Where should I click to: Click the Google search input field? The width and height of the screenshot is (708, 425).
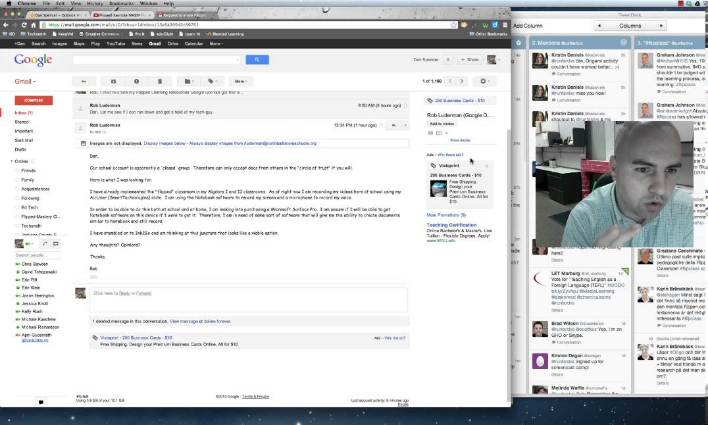pos(157,60)
